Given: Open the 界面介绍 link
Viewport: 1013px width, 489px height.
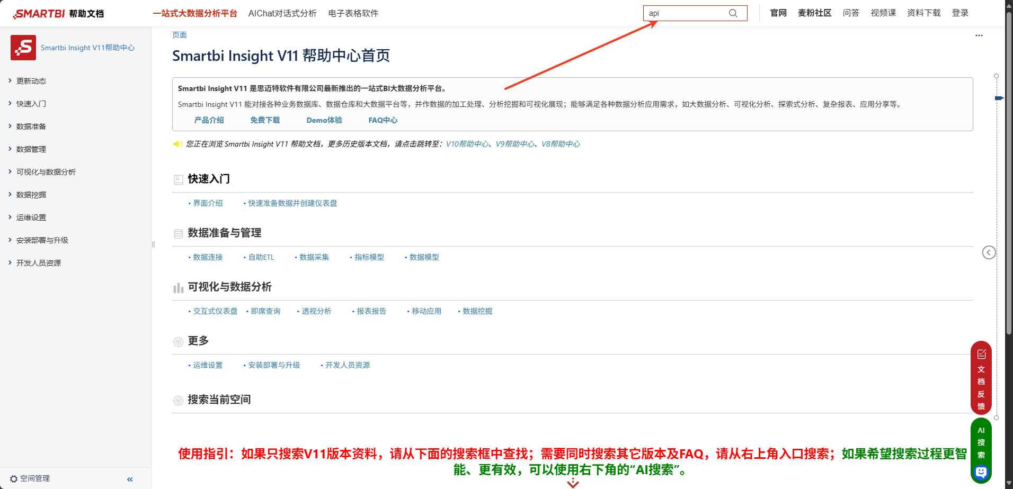Looking at the screenshot, I should [208, 203].
